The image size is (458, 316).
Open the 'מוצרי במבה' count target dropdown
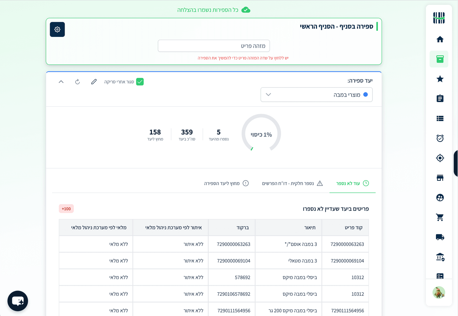(x=316, y=95)
